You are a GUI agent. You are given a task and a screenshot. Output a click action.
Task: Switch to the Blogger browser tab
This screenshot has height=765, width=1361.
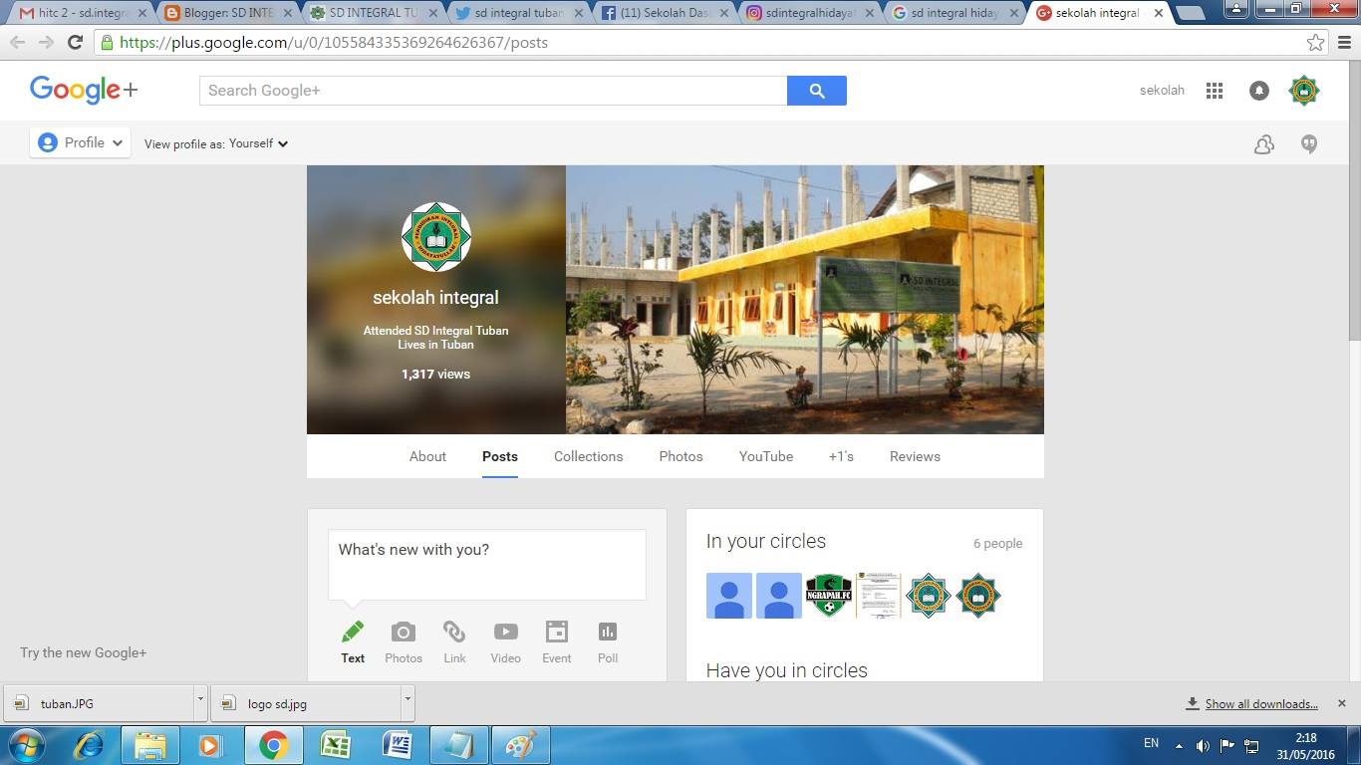227,13
